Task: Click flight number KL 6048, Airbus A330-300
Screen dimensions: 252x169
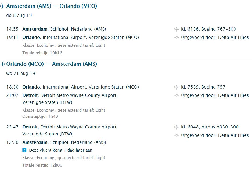Action: (x=210, y=127)
